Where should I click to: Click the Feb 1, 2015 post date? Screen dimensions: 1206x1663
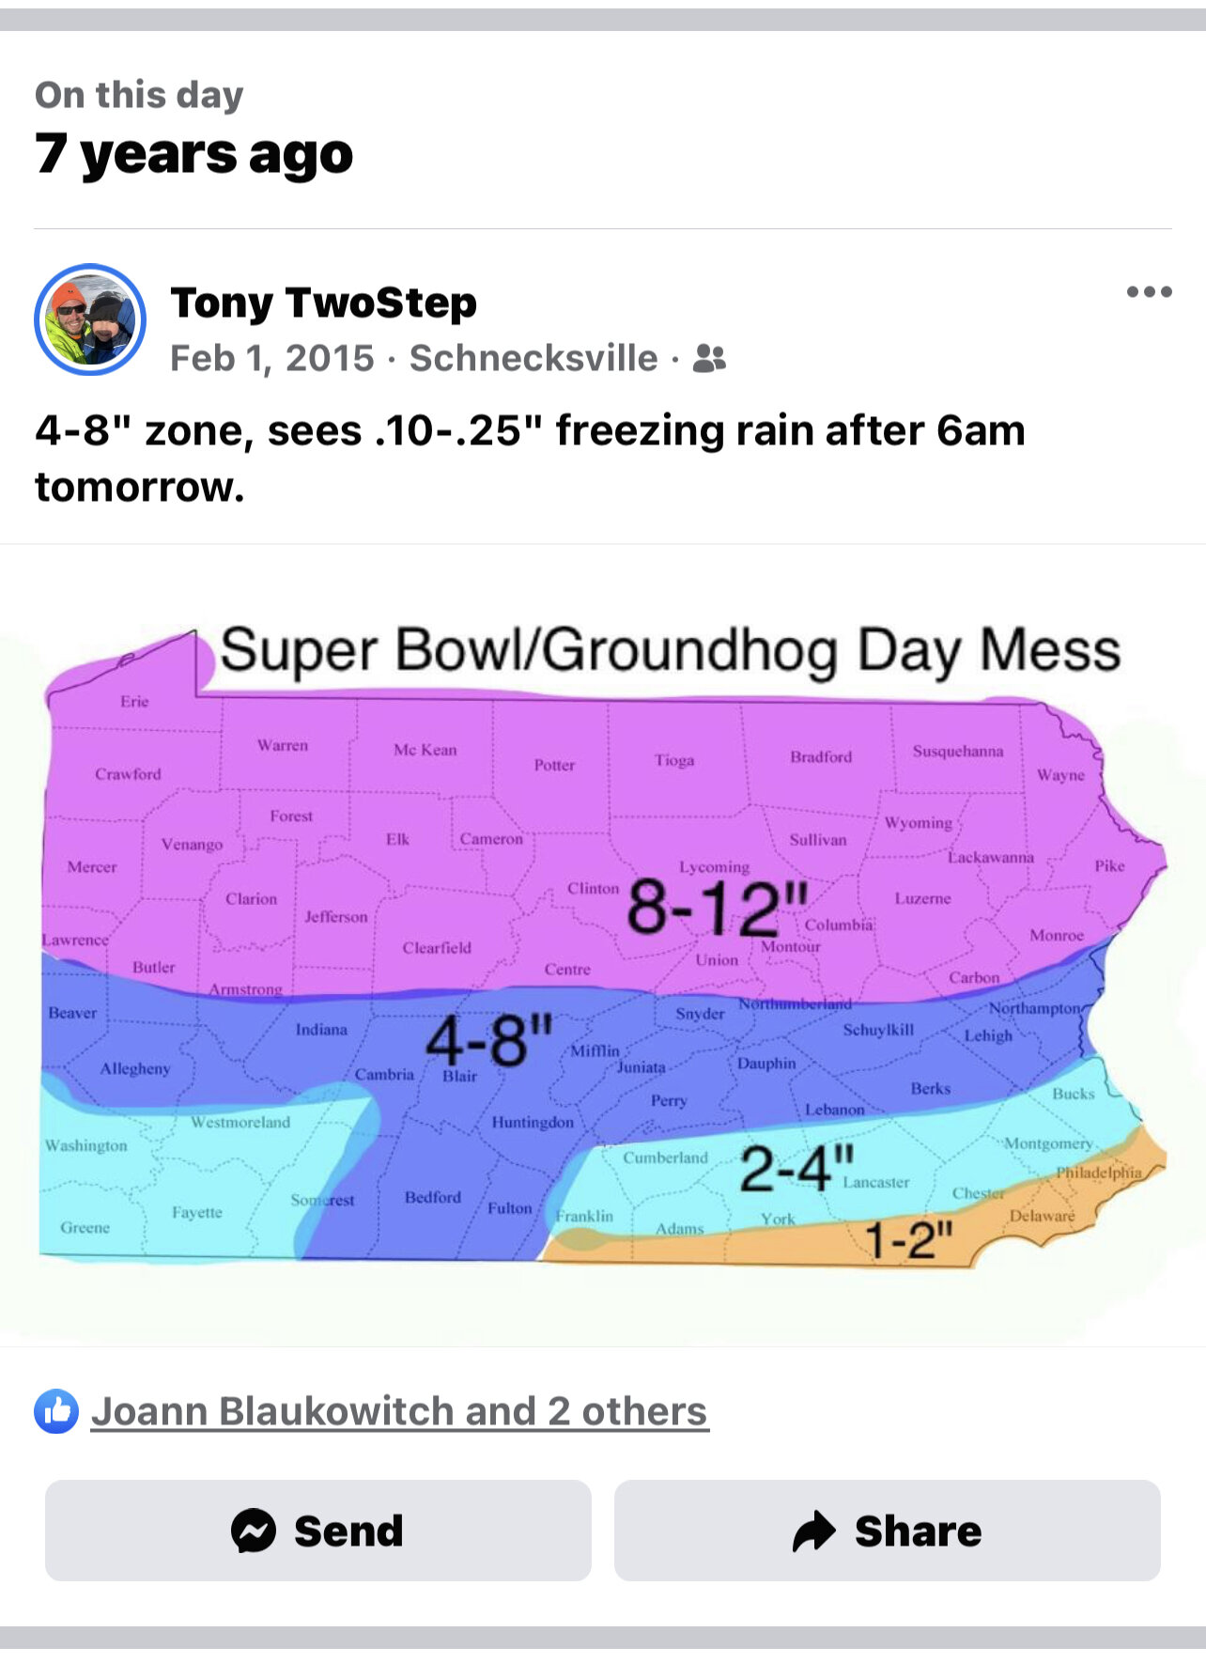pos(272,359)
